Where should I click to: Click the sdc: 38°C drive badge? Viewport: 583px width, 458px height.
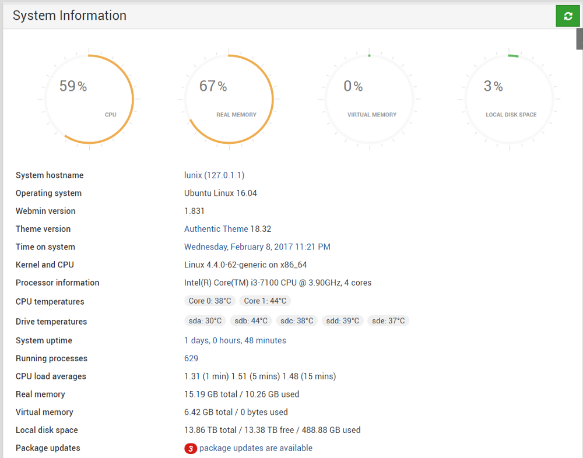point(297,320)
